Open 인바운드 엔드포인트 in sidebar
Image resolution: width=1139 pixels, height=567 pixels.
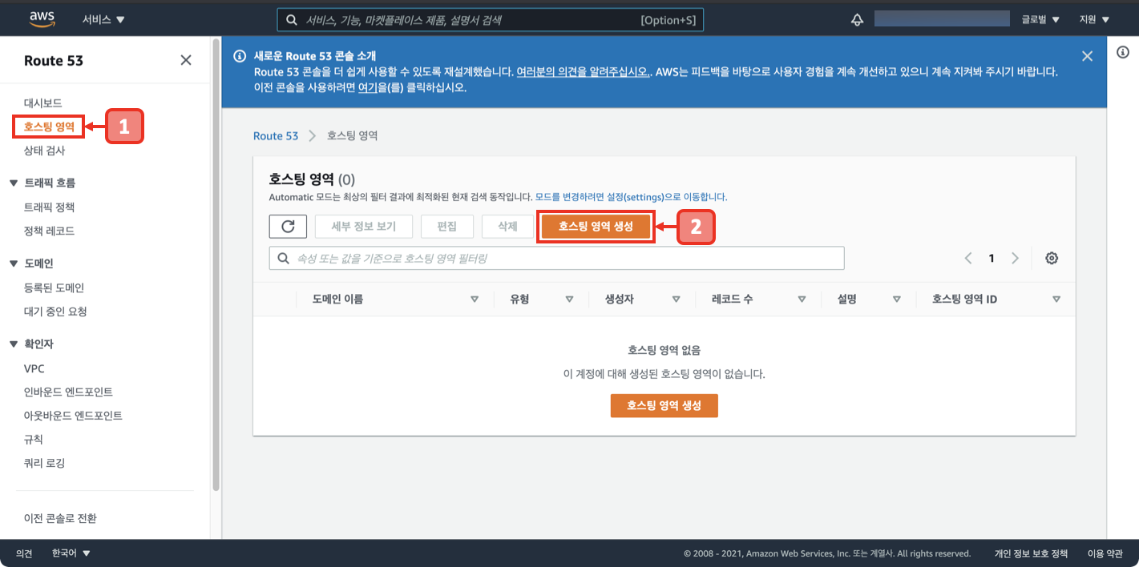(x=69, y=392)
